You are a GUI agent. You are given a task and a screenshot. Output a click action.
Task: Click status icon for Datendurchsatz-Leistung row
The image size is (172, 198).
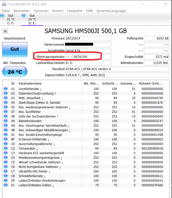pyautogui.click(x=6, y=93)
